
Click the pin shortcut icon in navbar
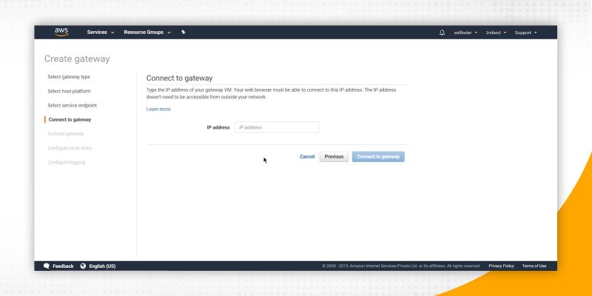point(184,33)
